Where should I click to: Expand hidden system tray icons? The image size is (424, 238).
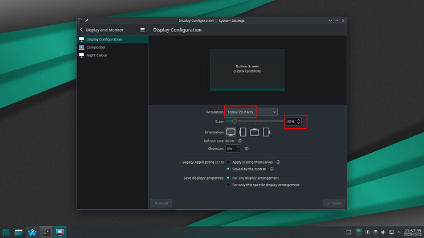(399, 232)
